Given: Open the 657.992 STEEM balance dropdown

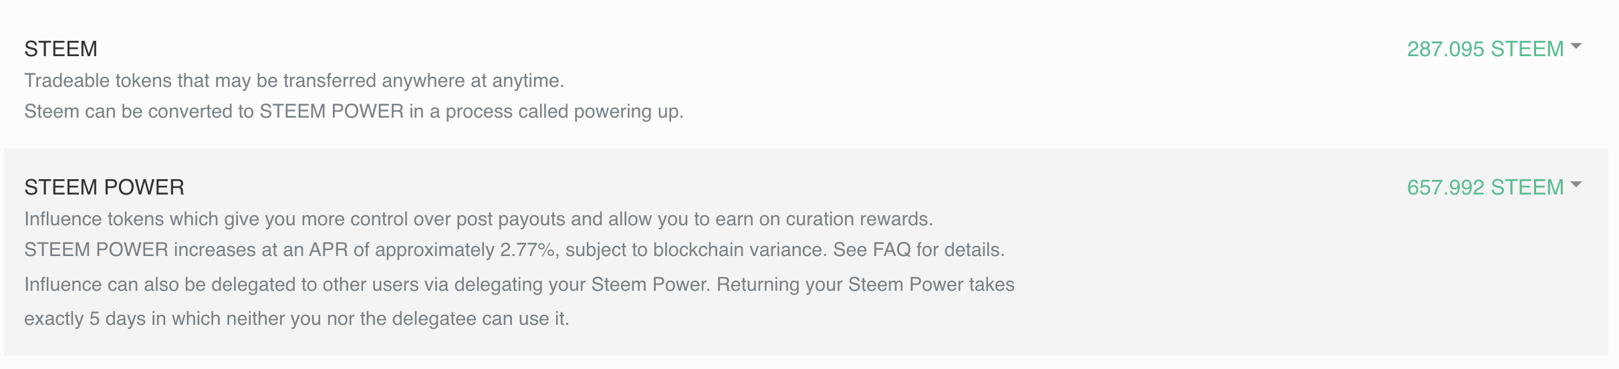Looking at the screenshot, I should pos(1485,187).
